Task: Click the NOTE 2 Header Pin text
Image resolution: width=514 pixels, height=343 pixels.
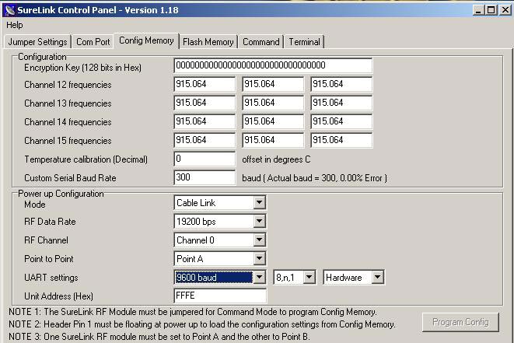Action: click(x=202, y=324)
